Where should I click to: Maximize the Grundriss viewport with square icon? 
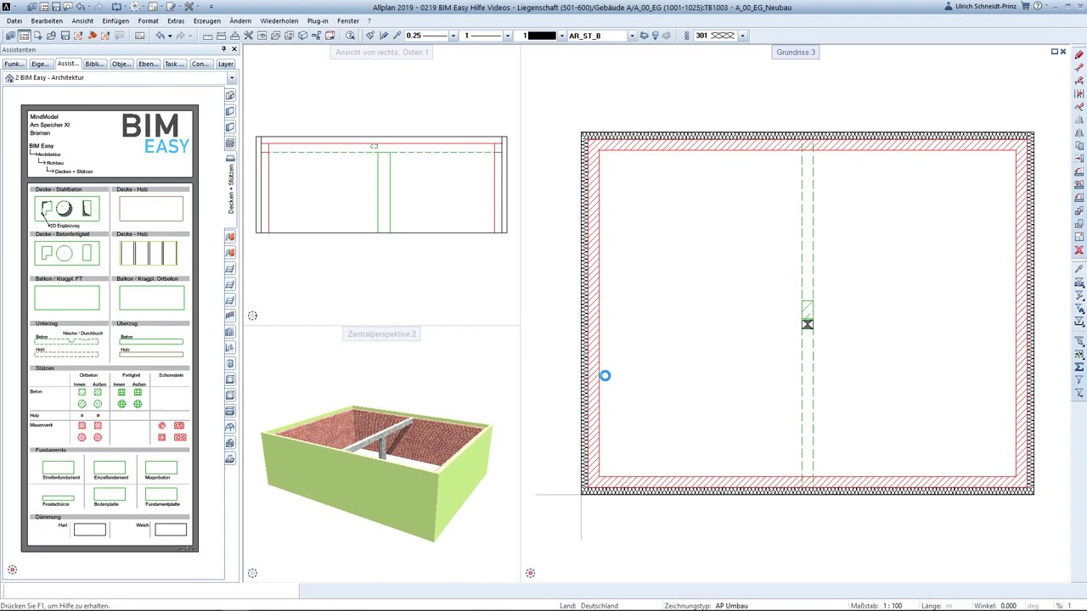click(x=1055, y=52)
